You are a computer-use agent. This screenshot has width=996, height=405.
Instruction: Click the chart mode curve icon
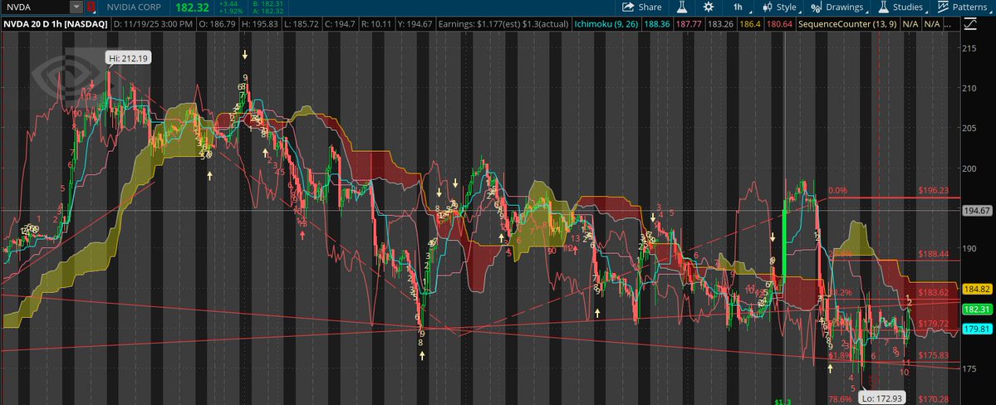(970, 24)
